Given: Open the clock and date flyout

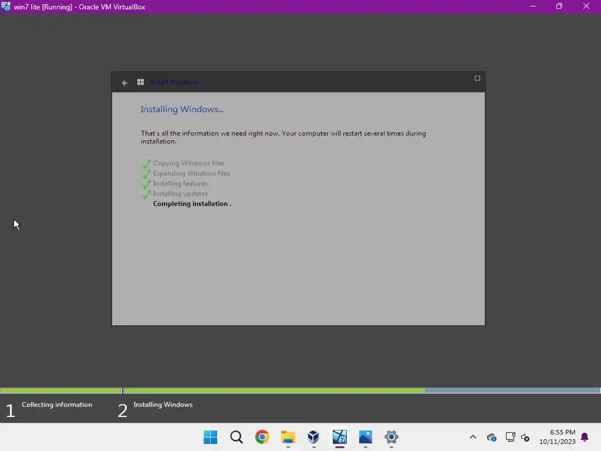Looking at the screenshot, I should pyautogui.click(x=558, y=437).
